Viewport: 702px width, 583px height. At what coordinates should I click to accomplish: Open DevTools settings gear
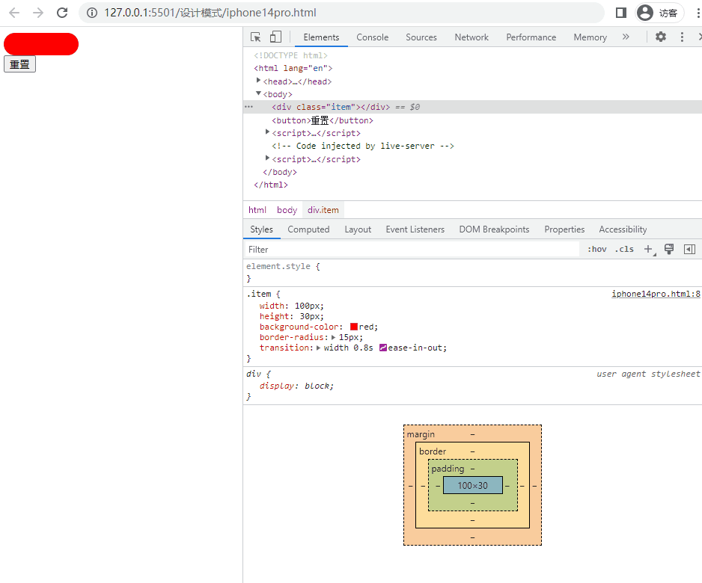(661, 37)
